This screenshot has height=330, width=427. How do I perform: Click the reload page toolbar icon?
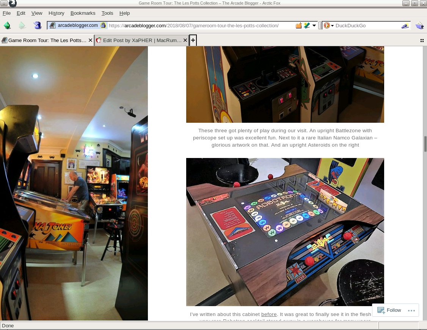click(37, 25)
